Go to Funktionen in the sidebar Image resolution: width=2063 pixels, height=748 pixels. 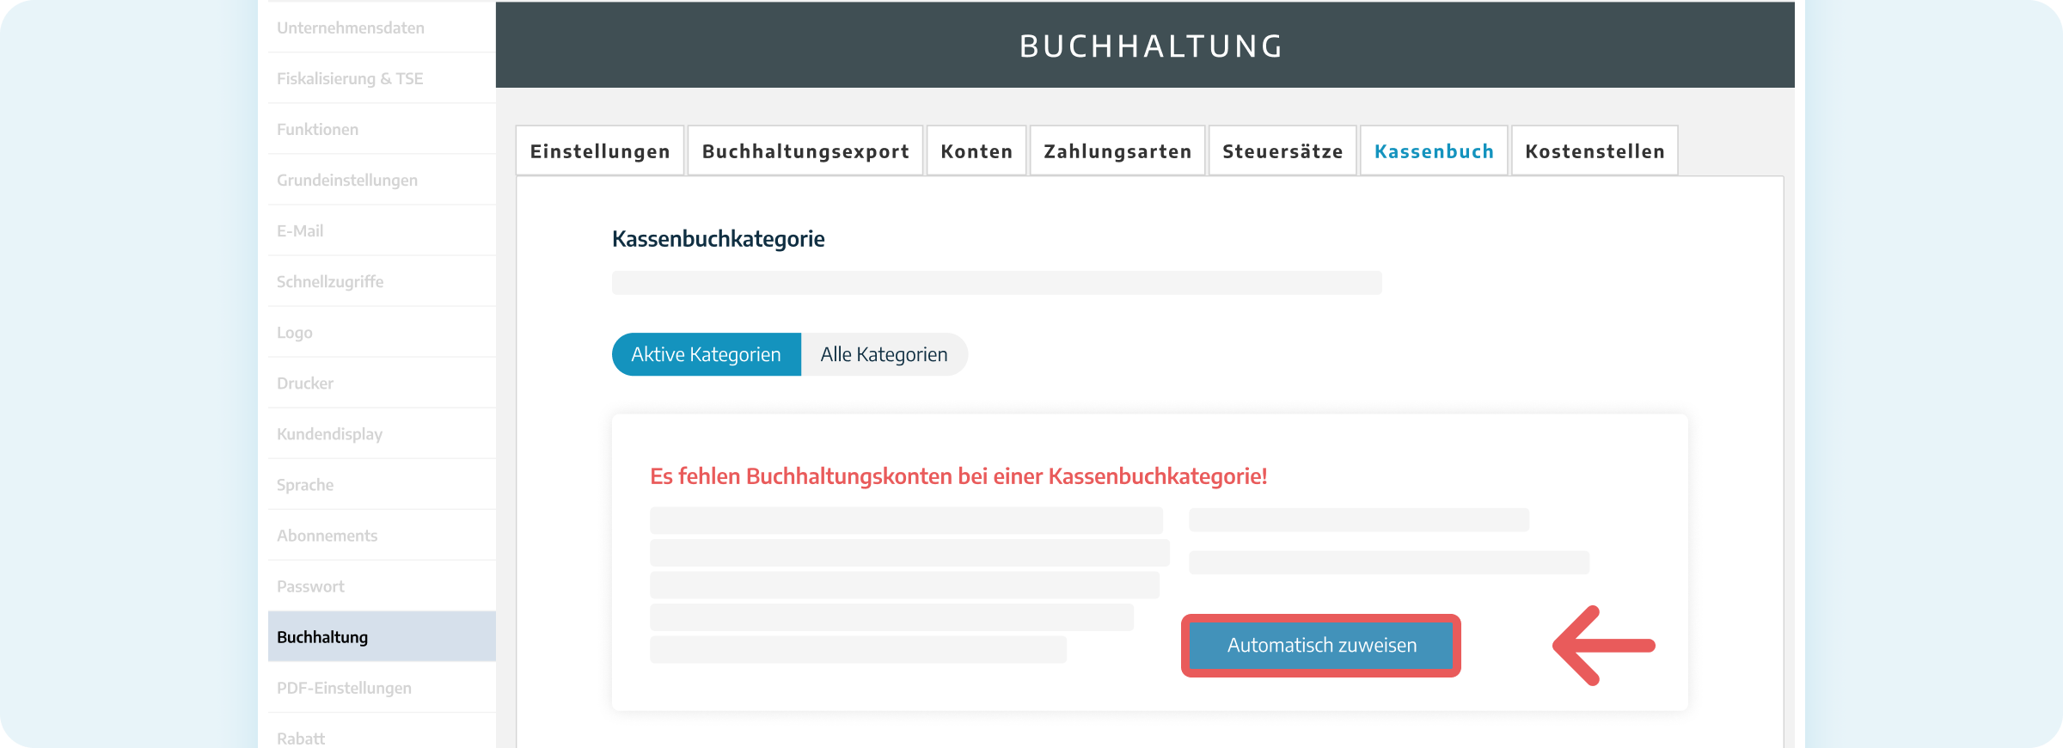[382, 129]
